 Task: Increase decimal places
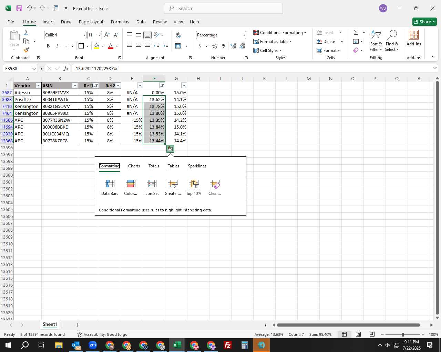(x=233, y=46)
